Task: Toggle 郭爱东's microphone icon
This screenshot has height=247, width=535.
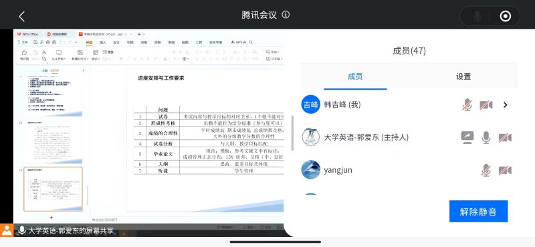Action: (486, 137)
